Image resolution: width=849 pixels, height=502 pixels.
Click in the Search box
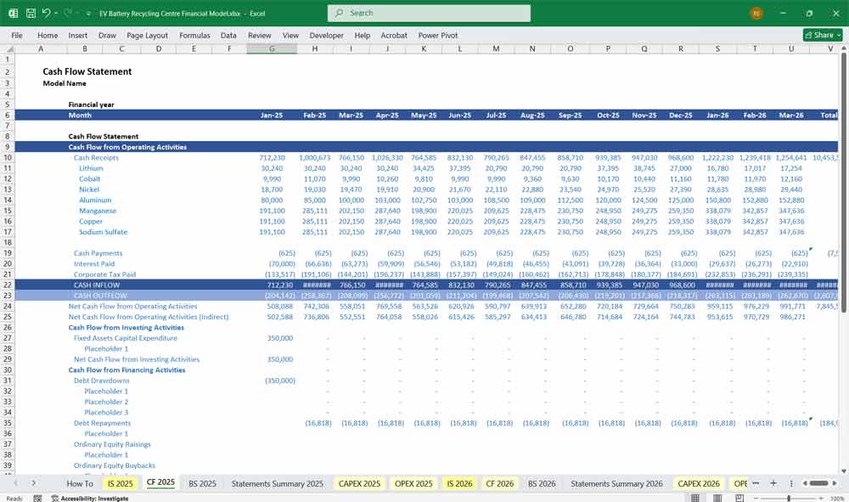(429, 14)
